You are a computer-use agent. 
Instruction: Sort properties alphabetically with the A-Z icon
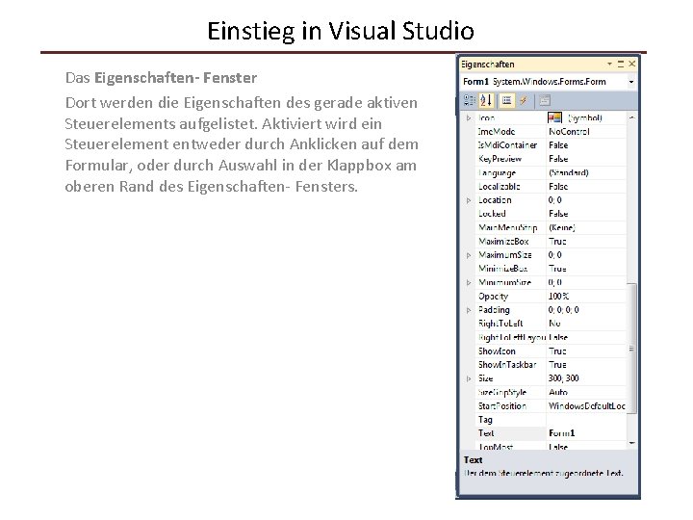486,101
